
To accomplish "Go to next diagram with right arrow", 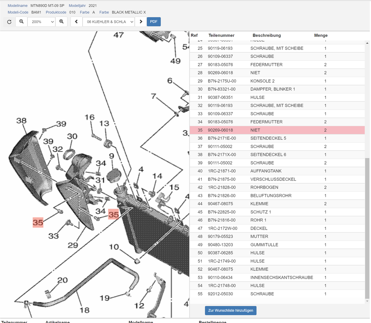I will pos(141,22).
